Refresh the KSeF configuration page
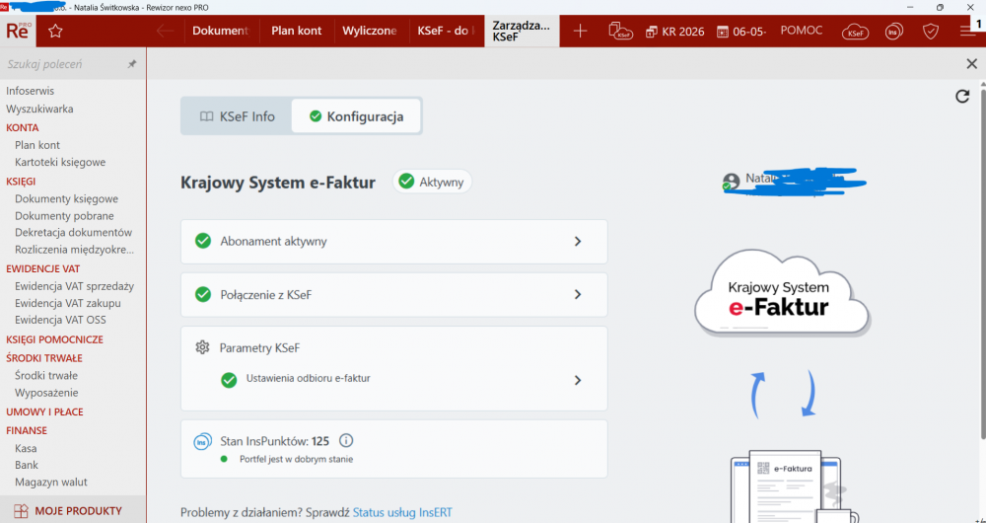The width and height of the screenshot is (986, 523). 962,97
